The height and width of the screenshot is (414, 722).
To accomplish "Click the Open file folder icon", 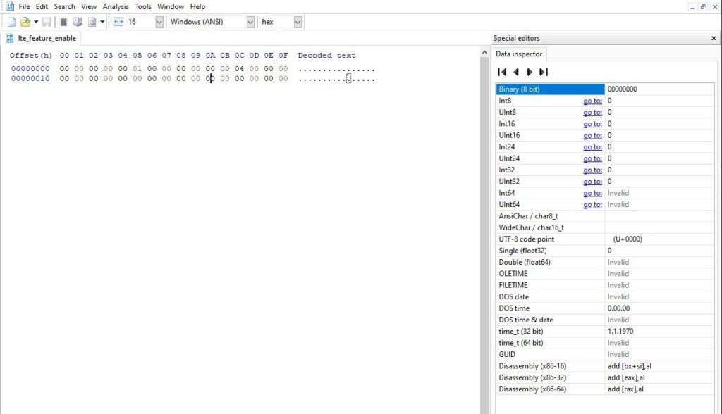I will (25, 22).
